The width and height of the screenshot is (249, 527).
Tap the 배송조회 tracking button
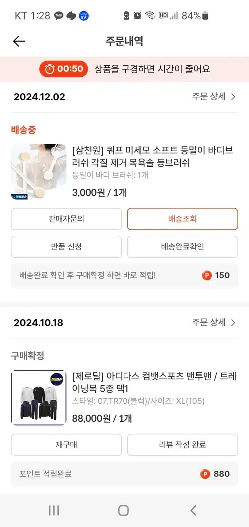pyautogui.click(x=183, y=219)
